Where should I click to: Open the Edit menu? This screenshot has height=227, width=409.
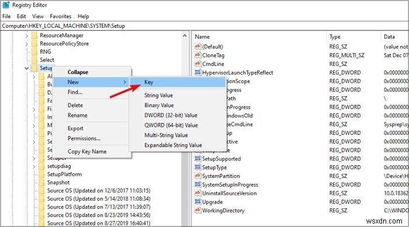point(22,16)
